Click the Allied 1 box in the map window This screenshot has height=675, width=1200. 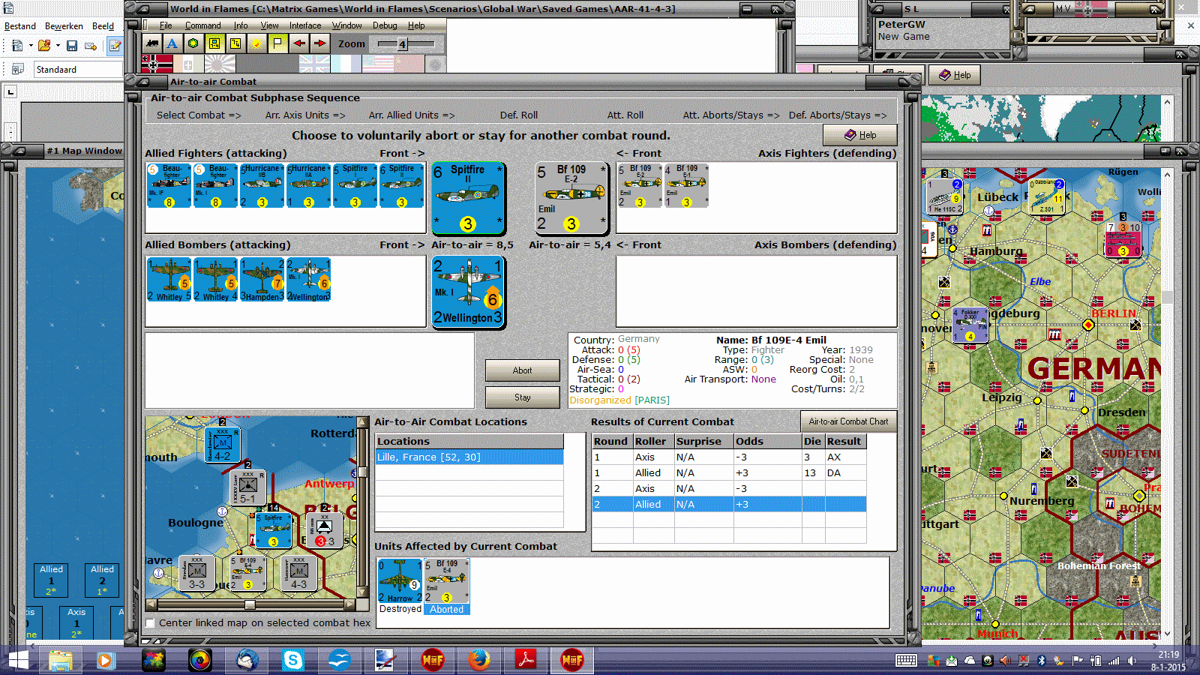pos(51,580)
